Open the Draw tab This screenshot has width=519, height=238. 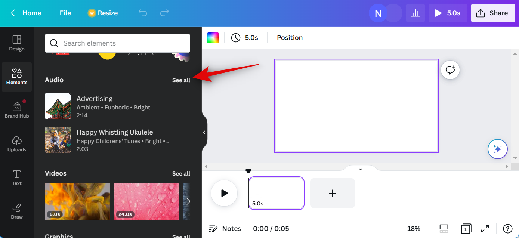click(17, 211)
